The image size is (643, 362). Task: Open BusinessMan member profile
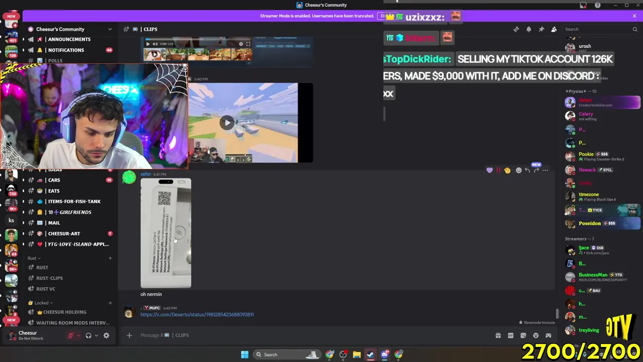[602, 277]
